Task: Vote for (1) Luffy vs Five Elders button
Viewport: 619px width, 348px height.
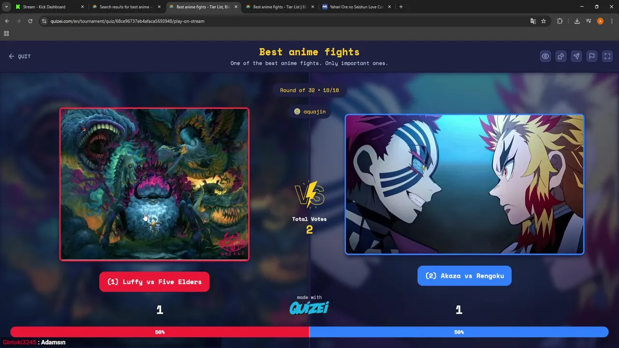Action: coord(154,282)
